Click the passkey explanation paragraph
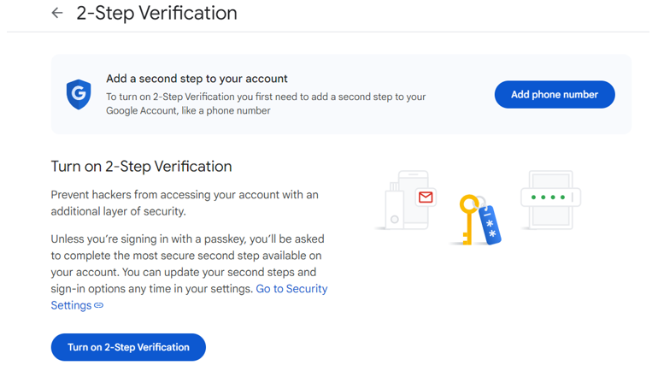The height and width of the screenshot is (377, 664). point(190,272)
